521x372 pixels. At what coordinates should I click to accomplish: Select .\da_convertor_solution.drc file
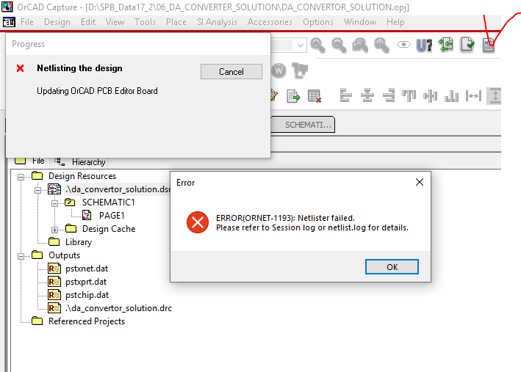(118, 308)
